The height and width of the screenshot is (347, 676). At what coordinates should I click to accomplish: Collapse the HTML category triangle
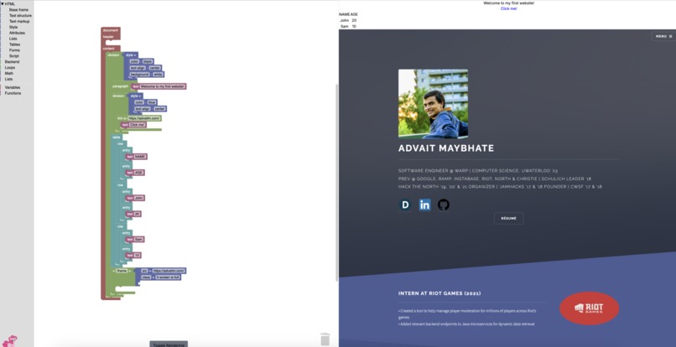click(3, 4)
